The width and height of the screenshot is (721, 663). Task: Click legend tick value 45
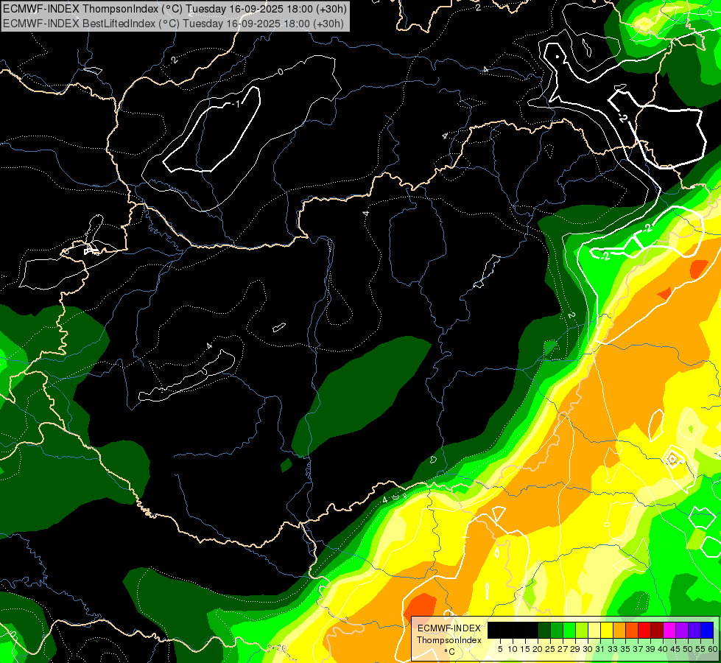pyautogui.click(x=675, y=649)
